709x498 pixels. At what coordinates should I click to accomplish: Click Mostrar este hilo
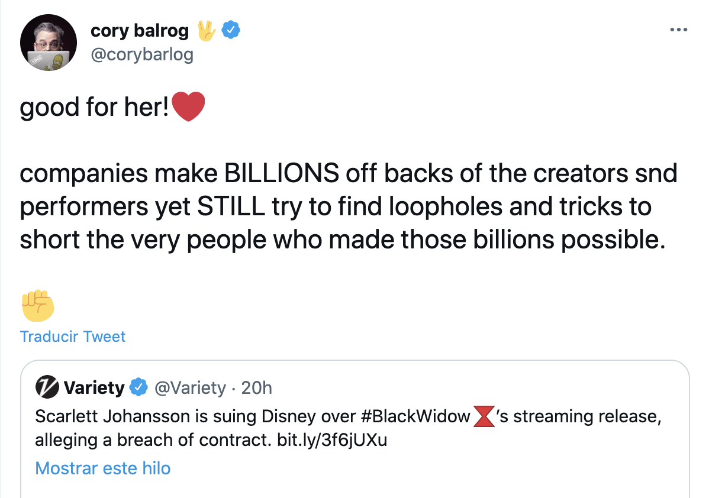pos(103,468)
